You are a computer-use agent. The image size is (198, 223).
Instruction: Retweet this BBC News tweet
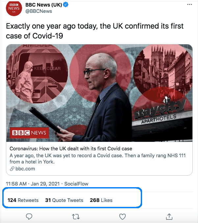[76, 216]
